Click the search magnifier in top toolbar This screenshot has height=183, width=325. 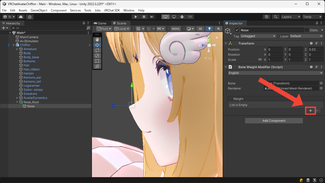276,17
